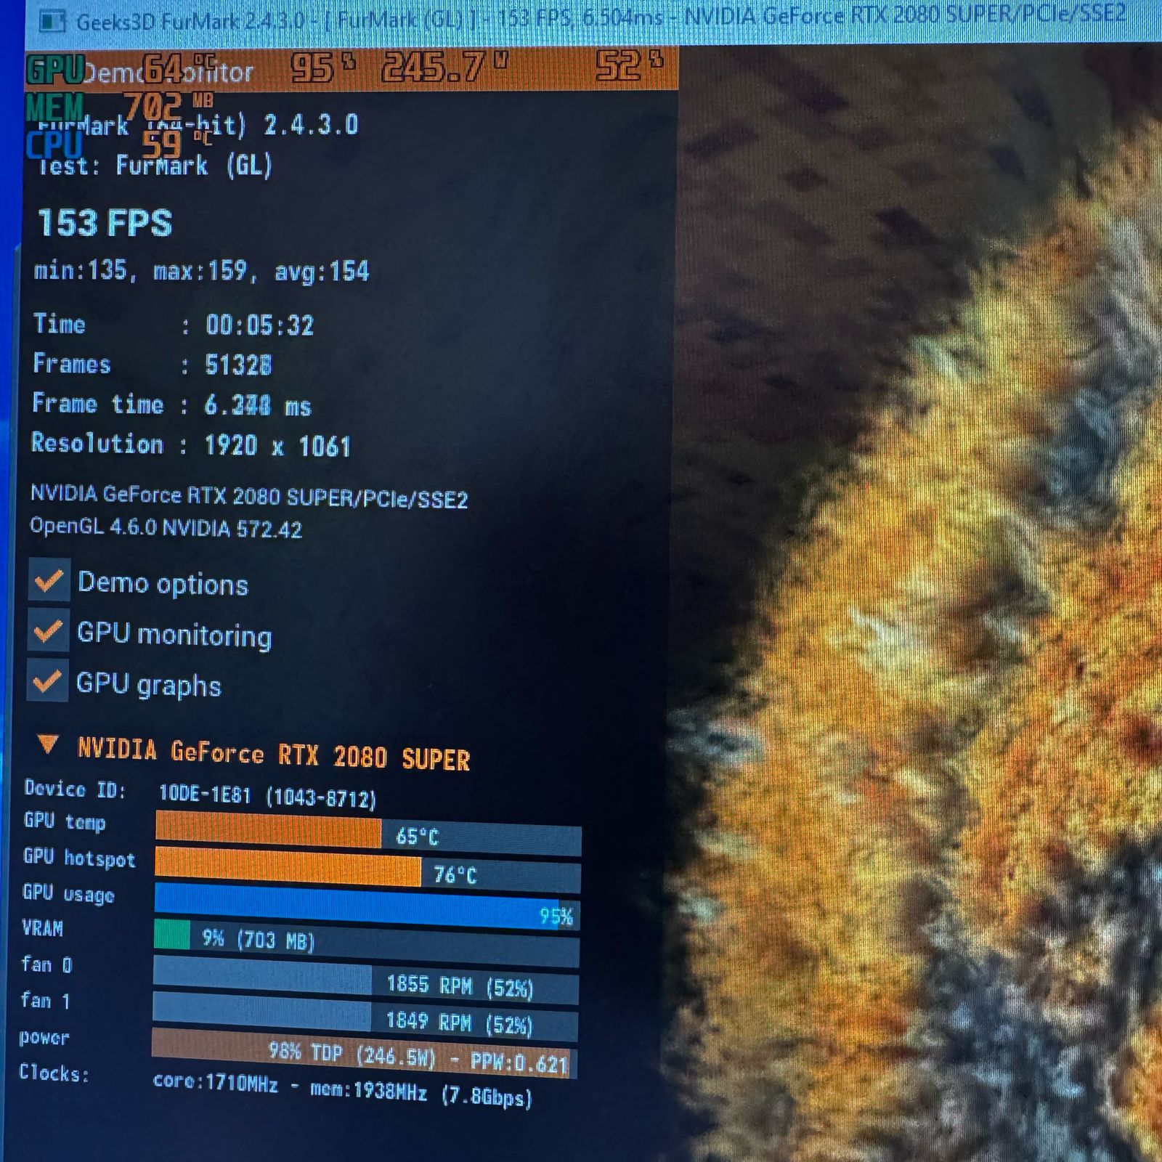Click the NVIDIA GeForce RTX 2080 SUPER/PCIe/SSE2 renderer line

pos(249,497)
